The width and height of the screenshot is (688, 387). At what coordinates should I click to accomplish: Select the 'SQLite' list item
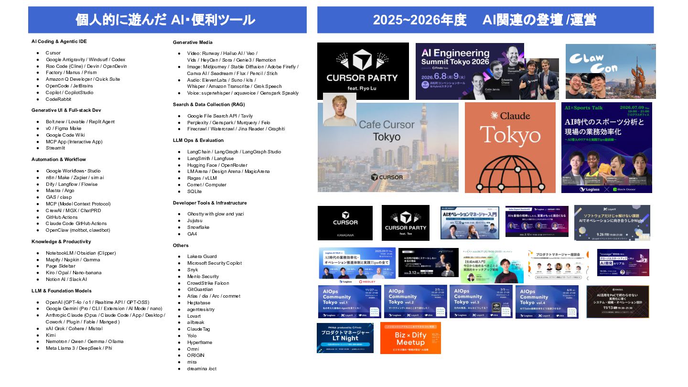tap(194, 192)
